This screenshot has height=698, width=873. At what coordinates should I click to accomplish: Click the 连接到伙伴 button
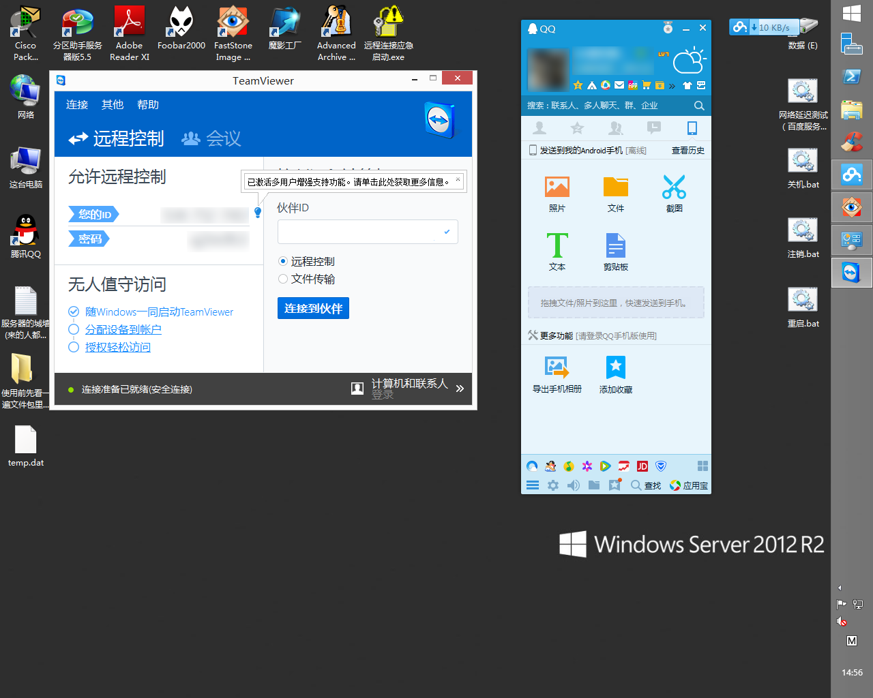[x=313, y=308]
